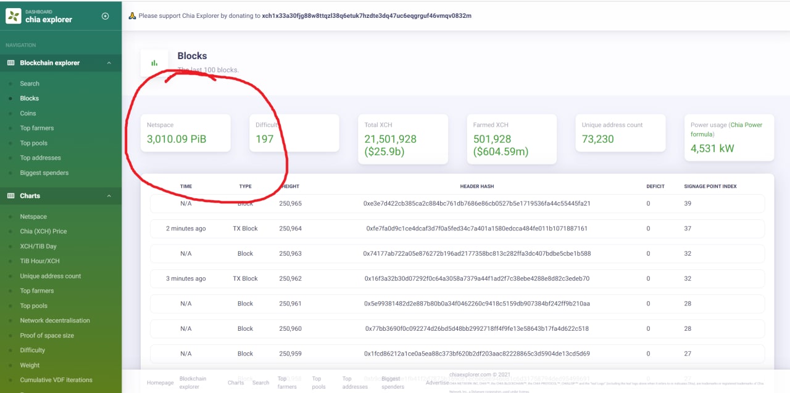
Task: Click the Netspace 3,010.09 PiB card
Action: 186,133
